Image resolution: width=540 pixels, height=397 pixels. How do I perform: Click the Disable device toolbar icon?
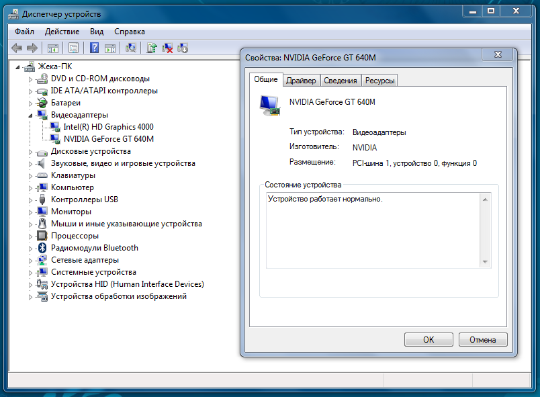pyautogui.click(x=183, y=48)
